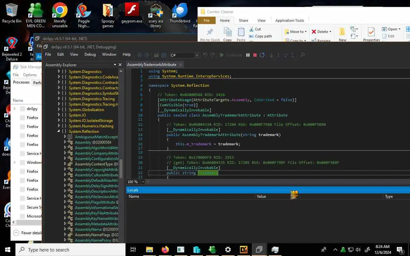Viewport: 410px width, 256px height.
Task: Switch to Application Tools ribbon tab
Action: pyautogui.click(x=290, y=20)
